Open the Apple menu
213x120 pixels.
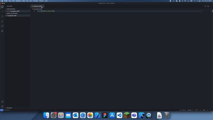2,1
